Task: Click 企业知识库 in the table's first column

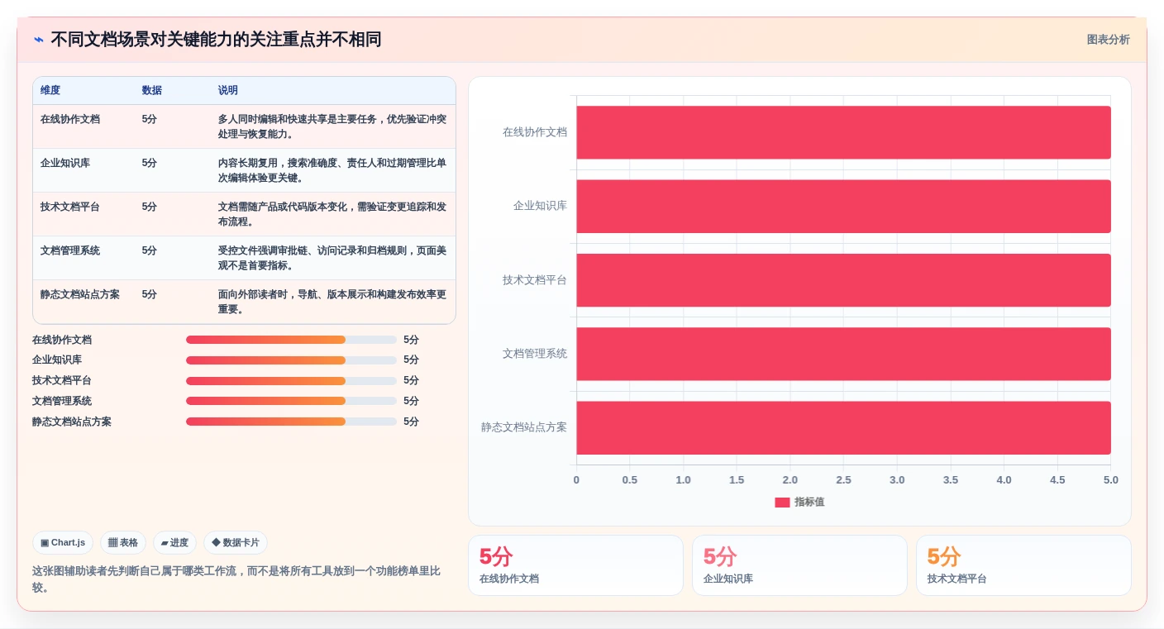Action: click(x=65, y=163)
